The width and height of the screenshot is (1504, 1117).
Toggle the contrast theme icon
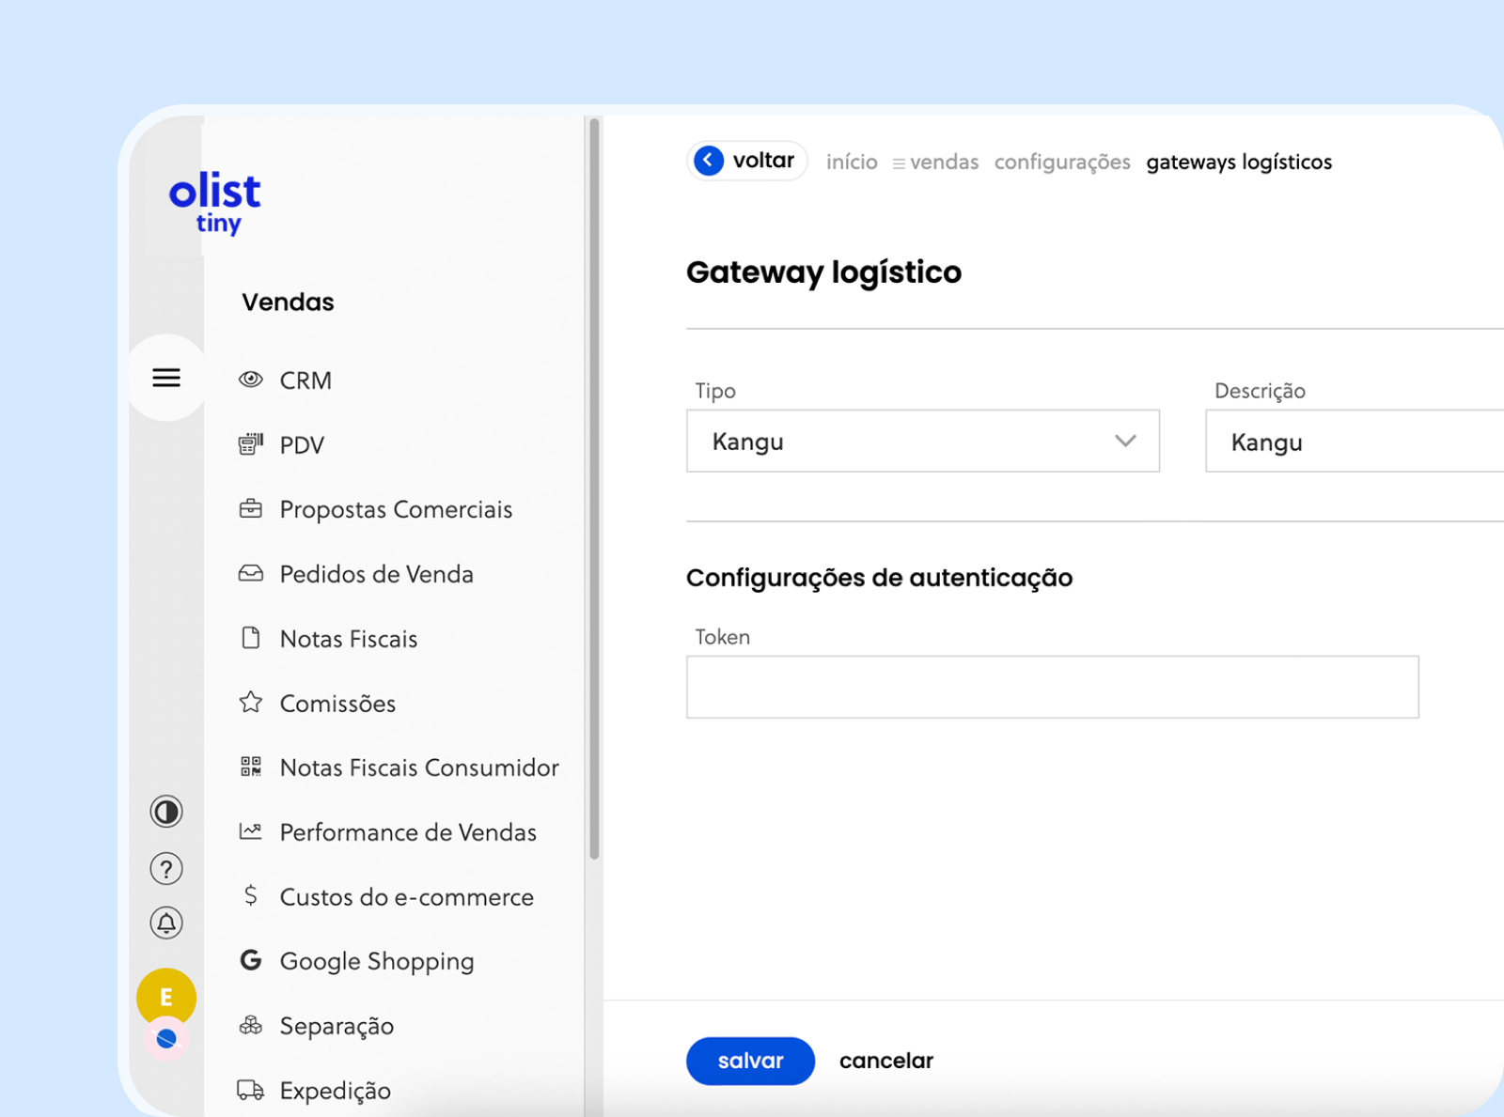(166, 812)
